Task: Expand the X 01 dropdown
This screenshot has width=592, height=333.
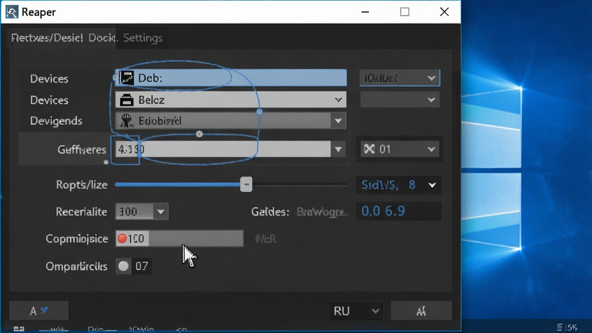Action: pos(399,149)
